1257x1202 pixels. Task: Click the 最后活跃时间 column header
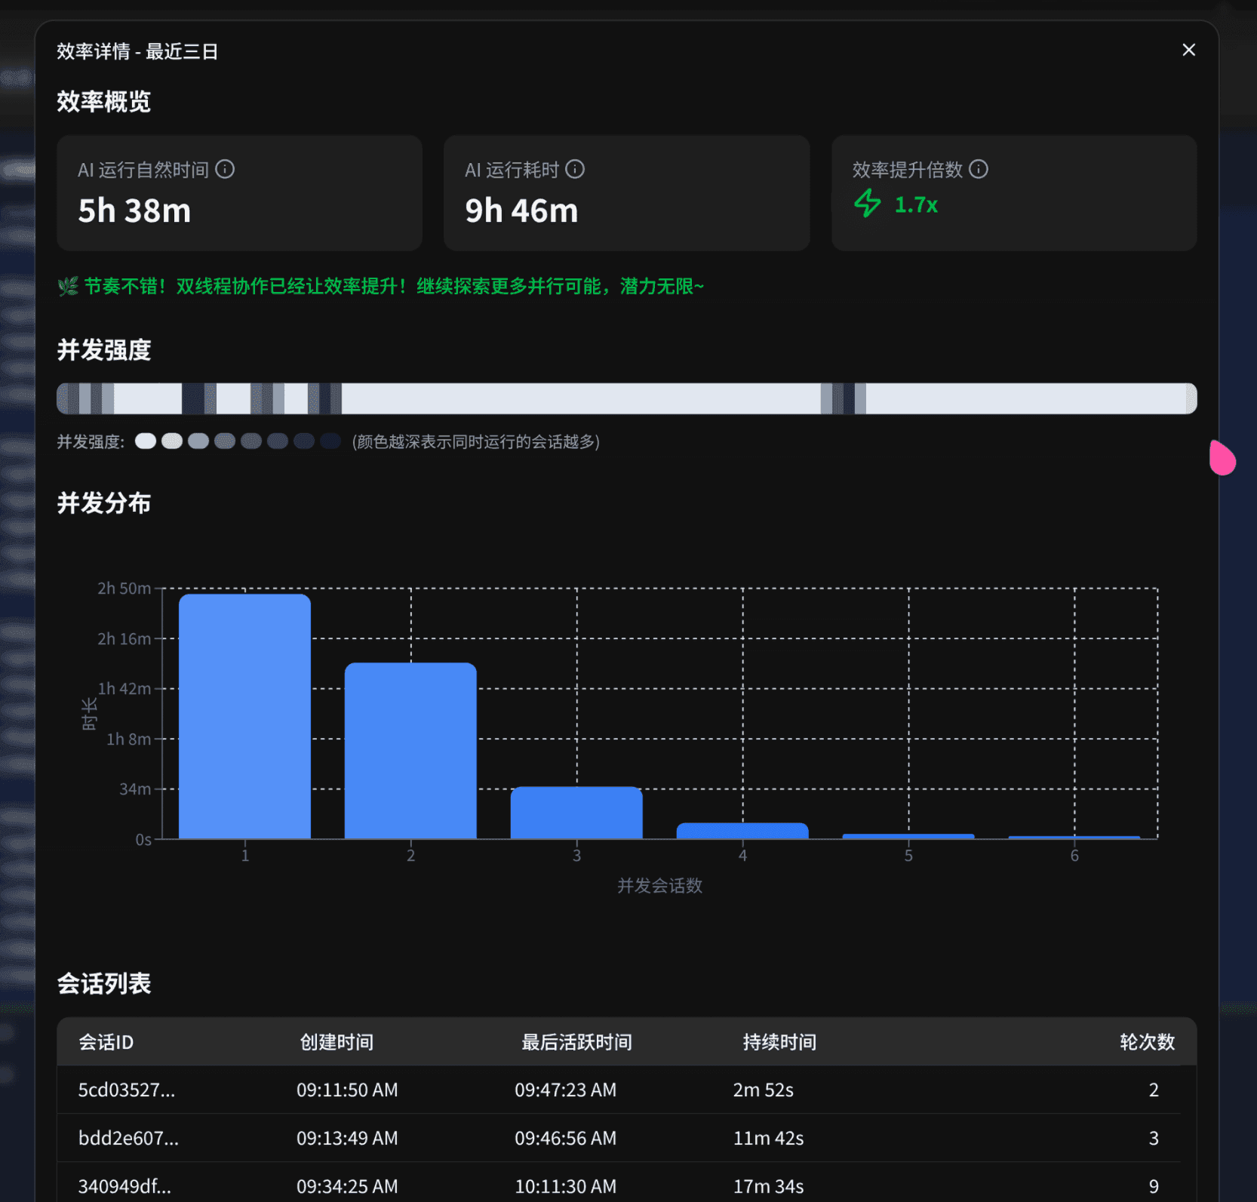tap(576, 1042)
